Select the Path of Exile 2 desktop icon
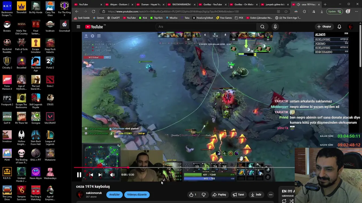362x203 pixels. pyautogui.click(x=21, y=46)
